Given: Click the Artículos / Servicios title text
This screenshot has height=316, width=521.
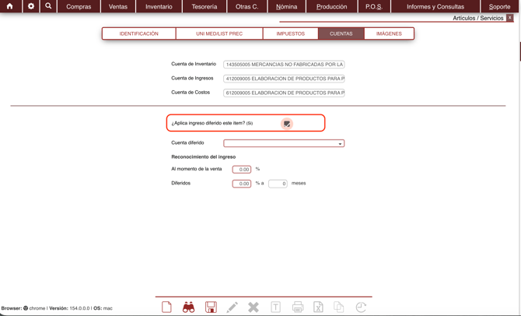Looking at the screenshot, I should (477, 18).
